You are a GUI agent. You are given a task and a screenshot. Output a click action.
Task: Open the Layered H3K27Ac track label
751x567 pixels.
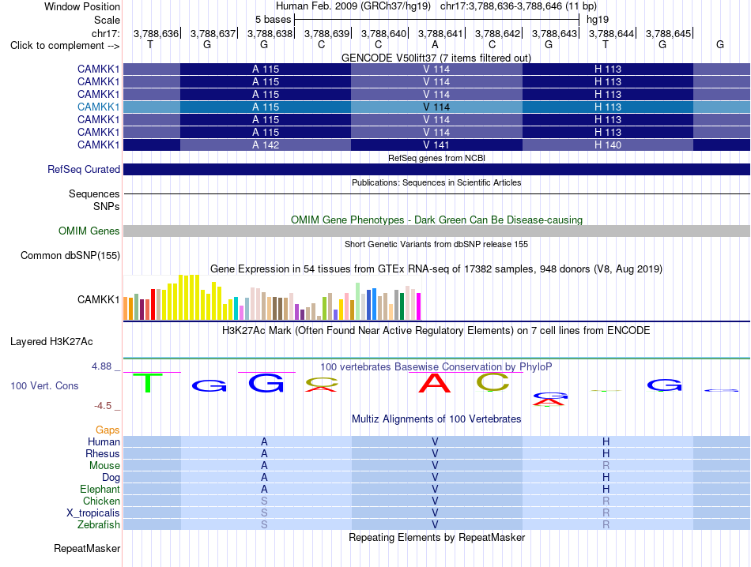click(x=51, y=342)
